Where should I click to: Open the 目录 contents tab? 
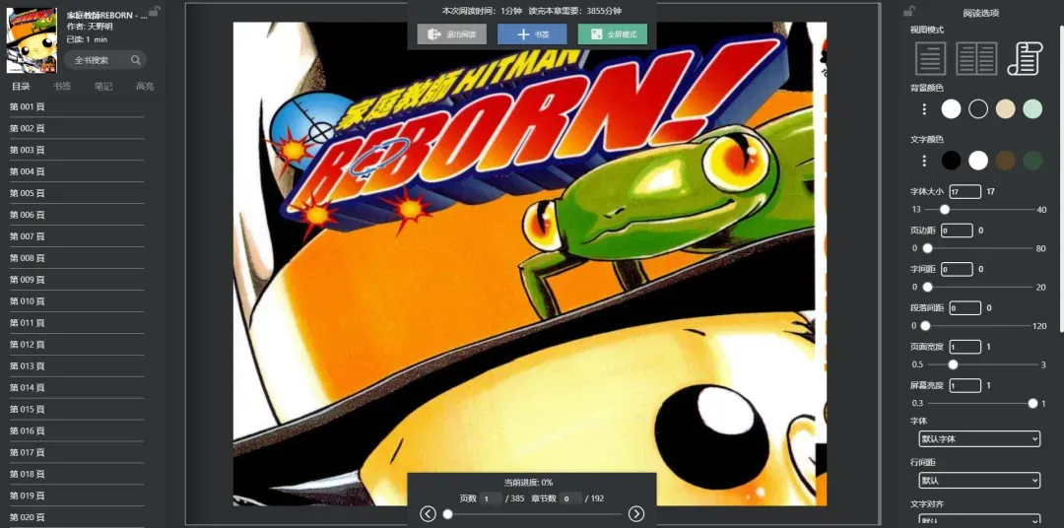tap(21, 86)
